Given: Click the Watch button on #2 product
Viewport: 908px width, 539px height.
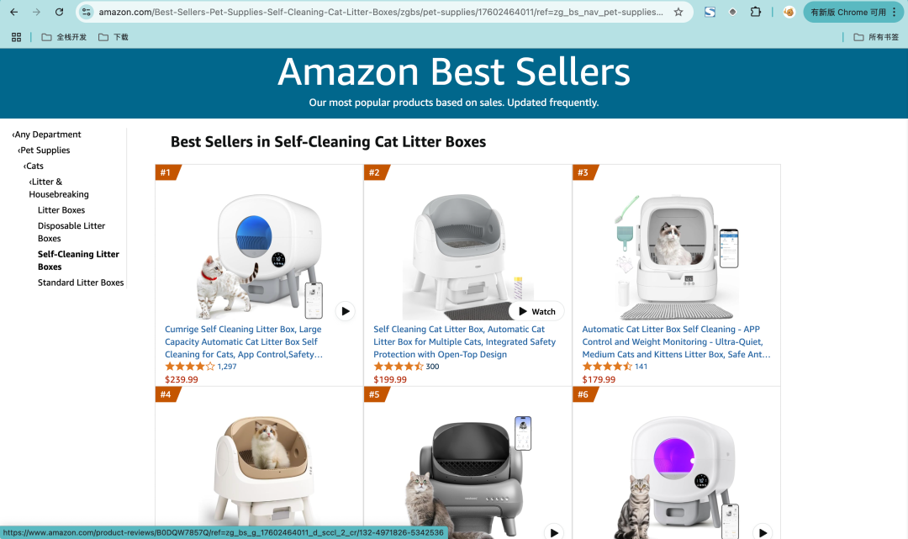Looking at the screenshot, I should pyautogui.click(x=536, y=311).
